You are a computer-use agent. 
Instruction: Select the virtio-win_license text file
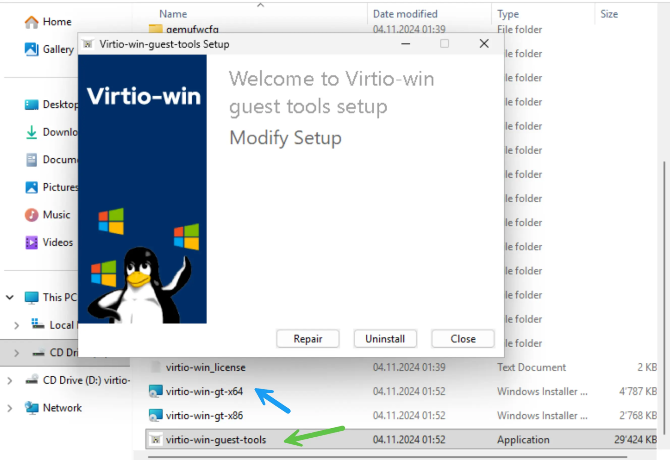(206, 367)
